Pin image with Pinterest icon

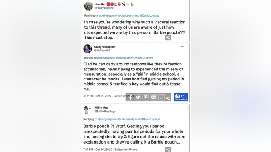146,97
